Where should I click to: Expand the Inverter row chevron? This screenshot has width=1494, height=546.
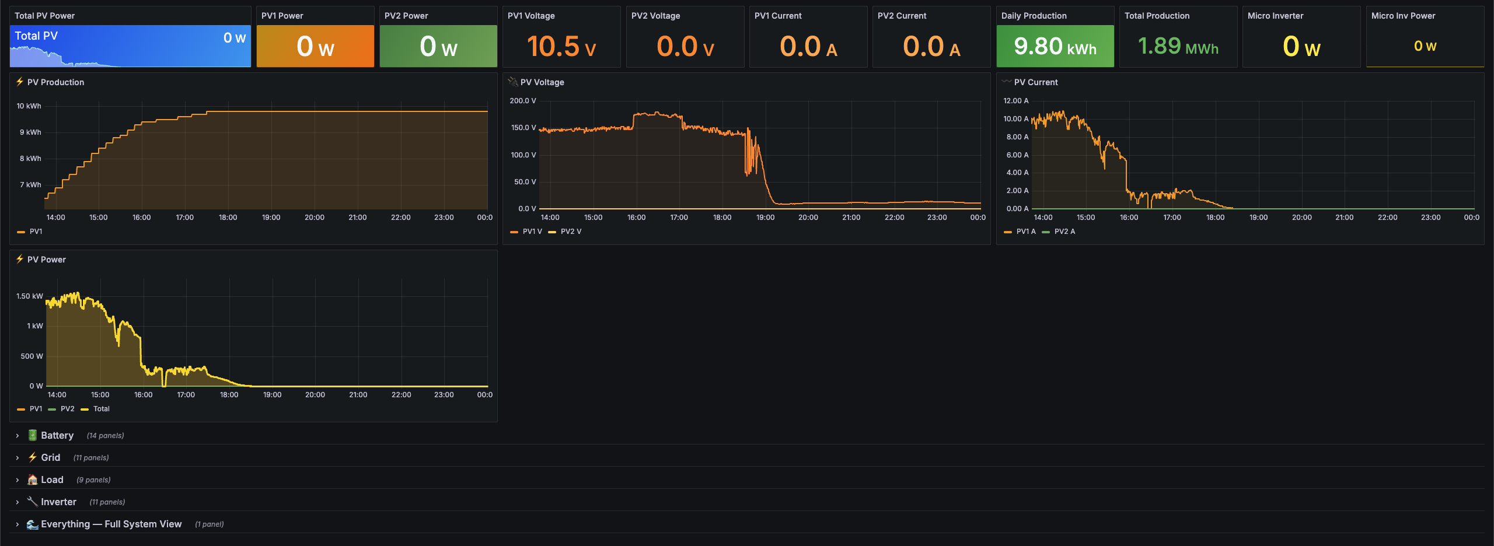click(x=18, y=502)
